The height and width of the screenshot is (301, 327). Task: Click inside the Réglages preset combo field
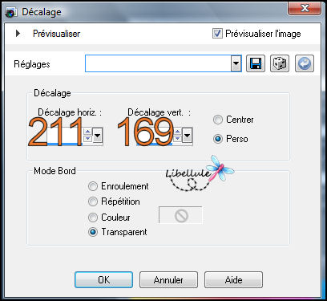click(x=158, y=63)
